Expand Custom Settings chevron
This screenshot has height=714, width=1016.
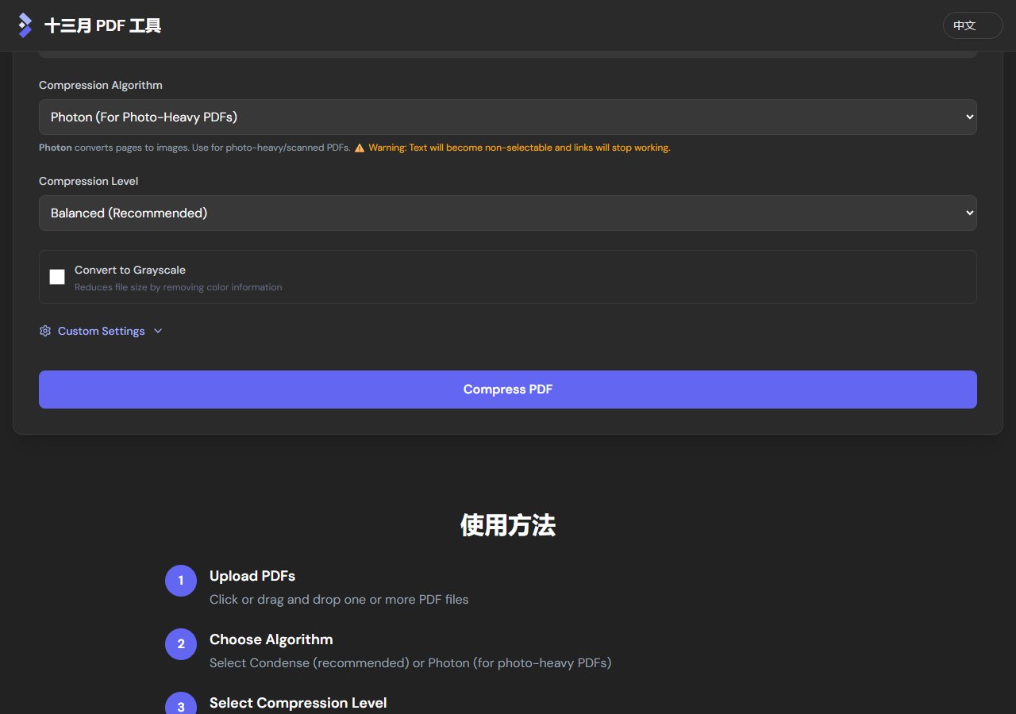158,331
